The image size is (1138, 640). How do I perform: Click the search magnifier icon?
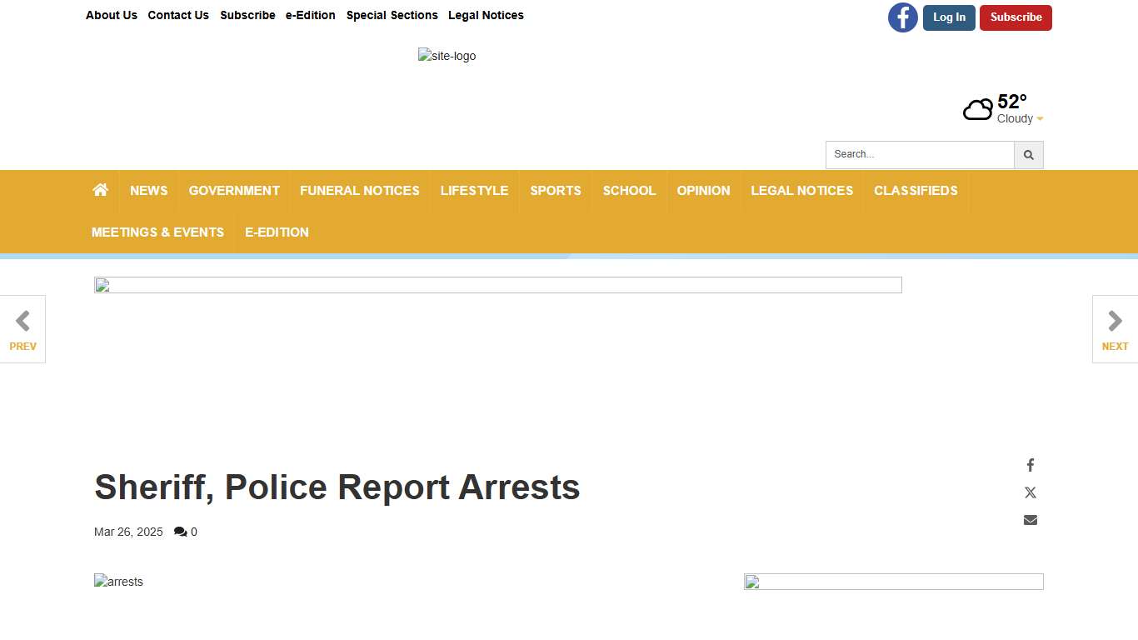[1029, 154]
